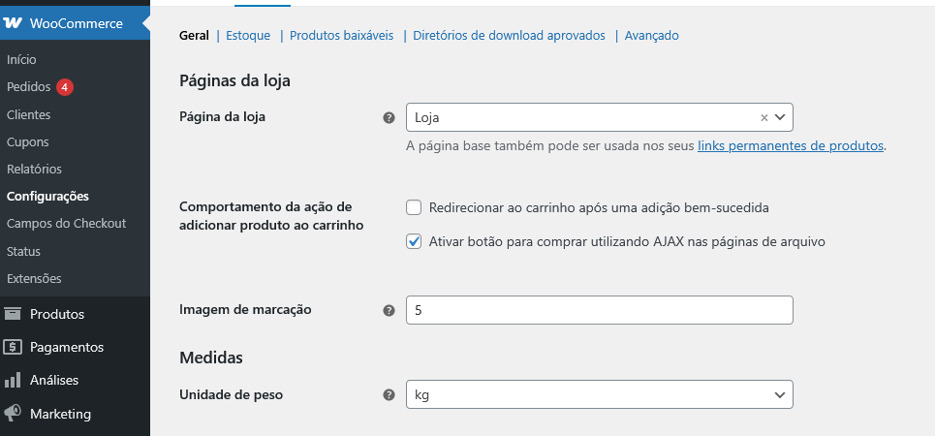Open Cupons in the sidebar
The height and width of the screenshot is (436, 935).
tap(28, 142)
